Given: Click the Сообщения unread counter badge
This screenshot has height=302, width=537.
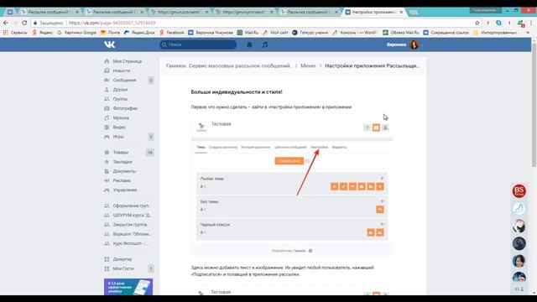Looking at the screenshot, I should pyautogui.click(x=151, y=81).
